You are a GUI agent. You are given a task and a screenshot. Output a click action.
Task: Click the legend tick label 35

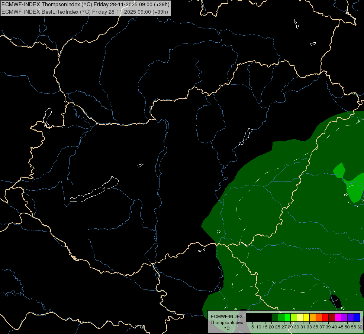pos(316,327)
